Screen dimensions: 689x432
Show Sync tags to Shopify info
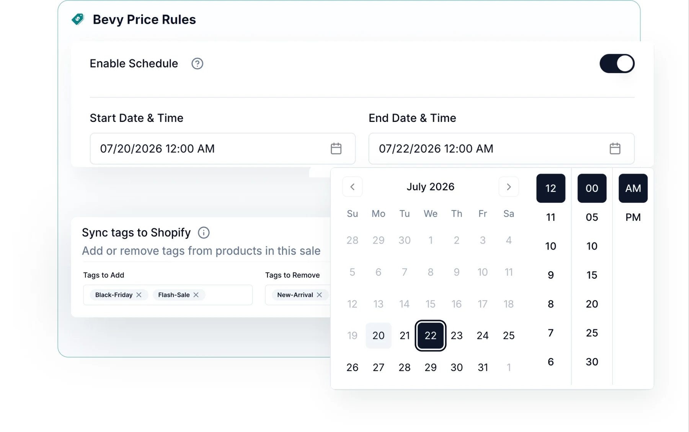204,232
